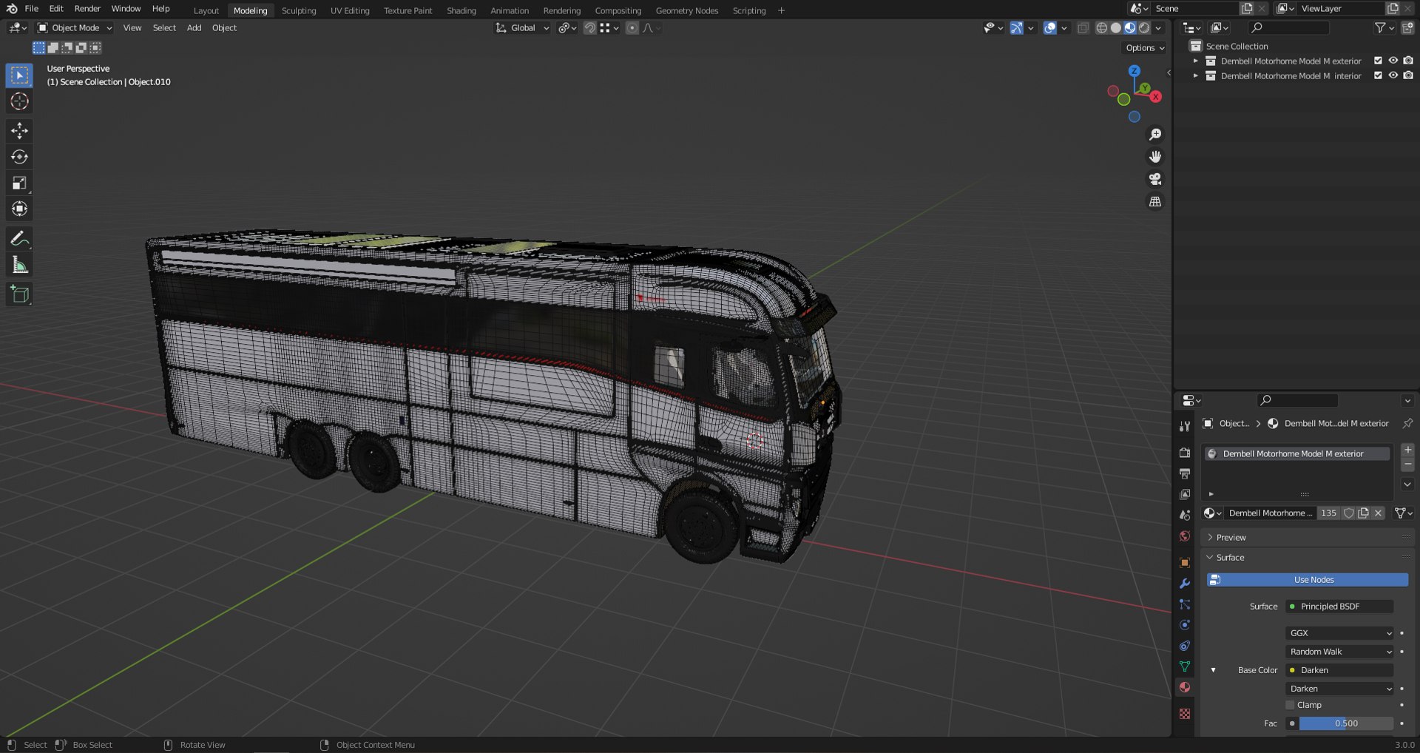
Task: Open the Object Mode dropdown
Action: pyautogui.click(x=75, y=28)
